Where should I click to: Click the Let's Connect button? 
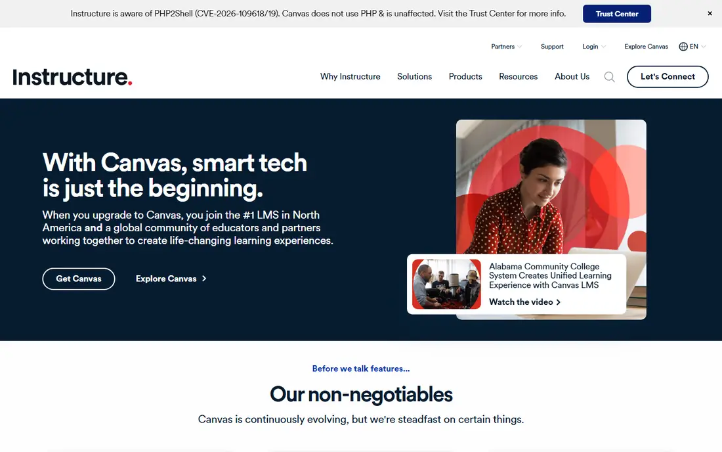click(668, 76)
